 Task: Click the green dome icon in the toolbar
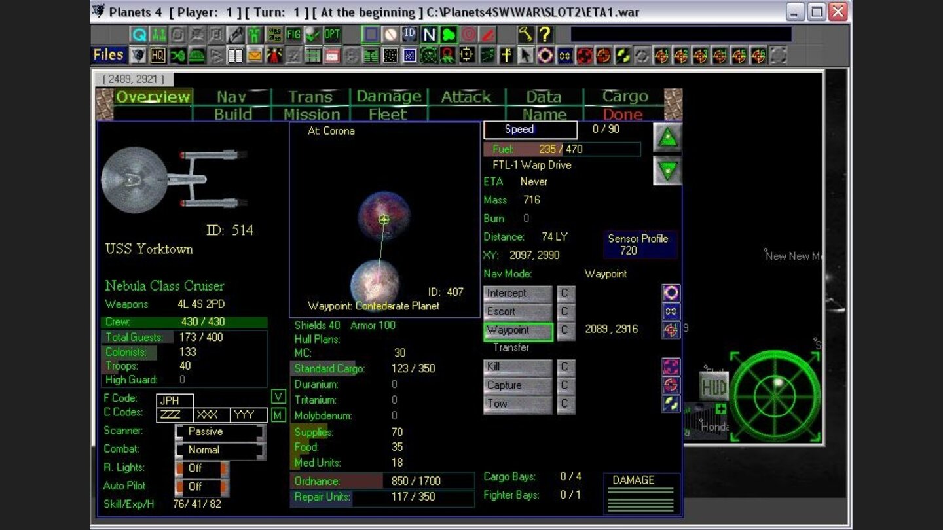point(197,55)
